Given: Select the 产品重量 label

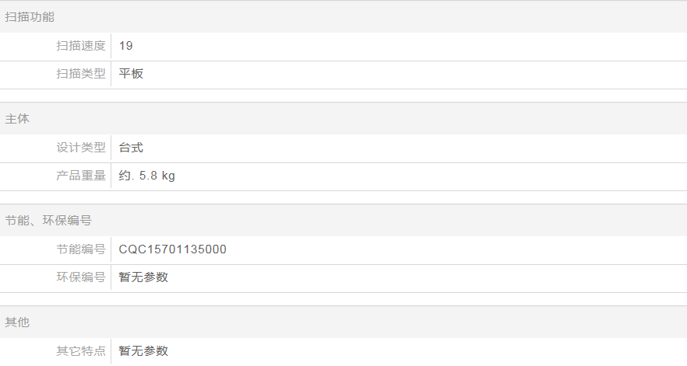Looking at the screenshot, I should tap(80, 176).
